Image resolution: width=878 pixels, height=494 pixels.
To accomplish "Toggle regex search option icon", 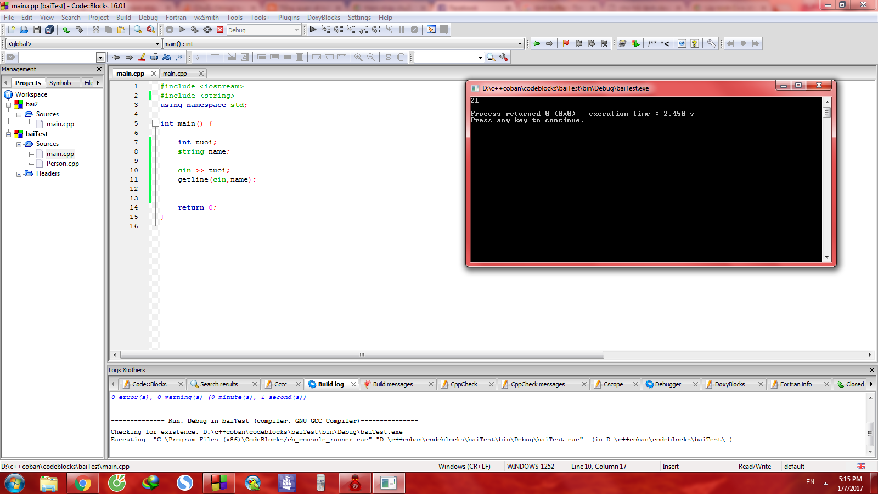I will (x=179, y=57).
